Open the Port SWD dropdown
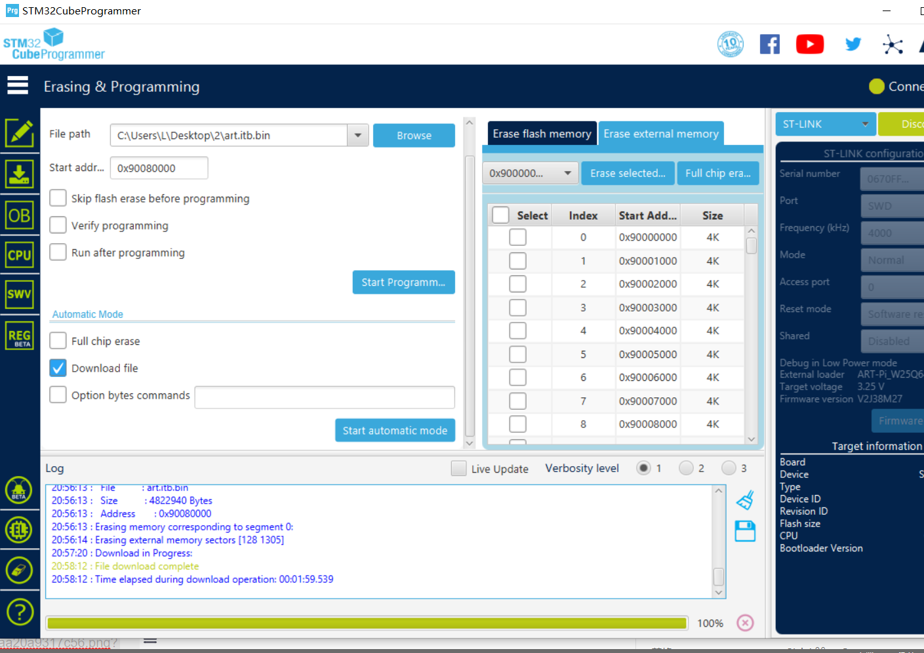The height and width of the screenshot is (653, 924). (x=892, y=206)
